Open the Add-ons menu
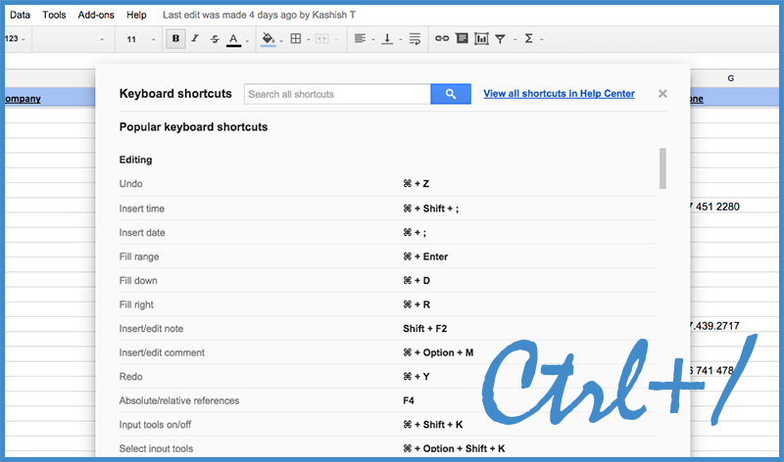 [96, 15]
